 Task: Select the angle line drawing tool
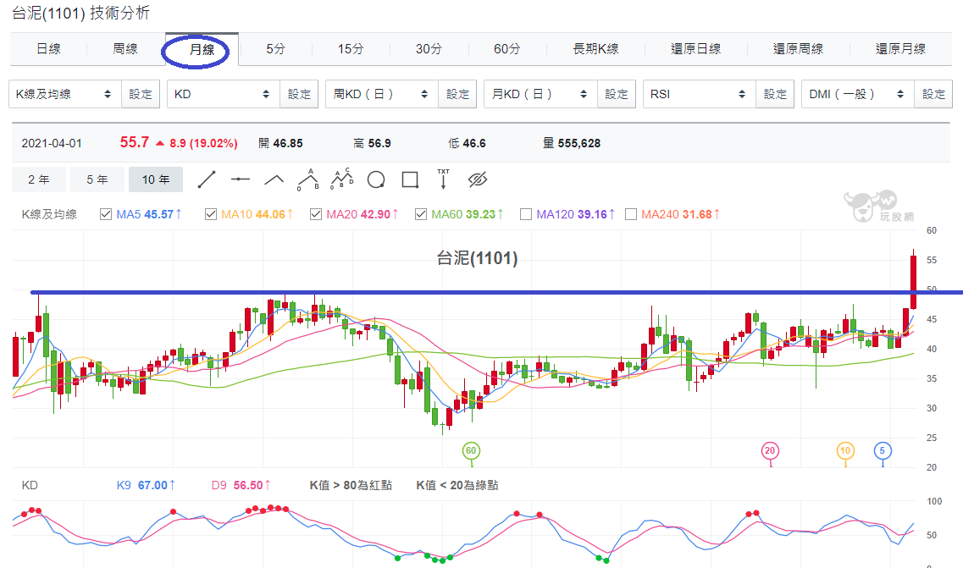tap(274, 179)
